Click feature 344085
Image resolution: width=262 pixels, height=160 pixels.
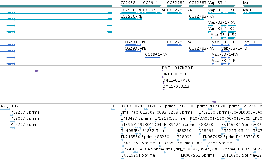coord(128,131)
